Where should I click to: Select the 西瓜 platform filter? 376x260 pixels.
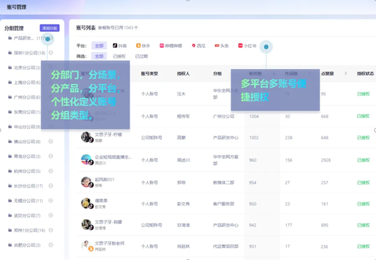click(199, 46)
